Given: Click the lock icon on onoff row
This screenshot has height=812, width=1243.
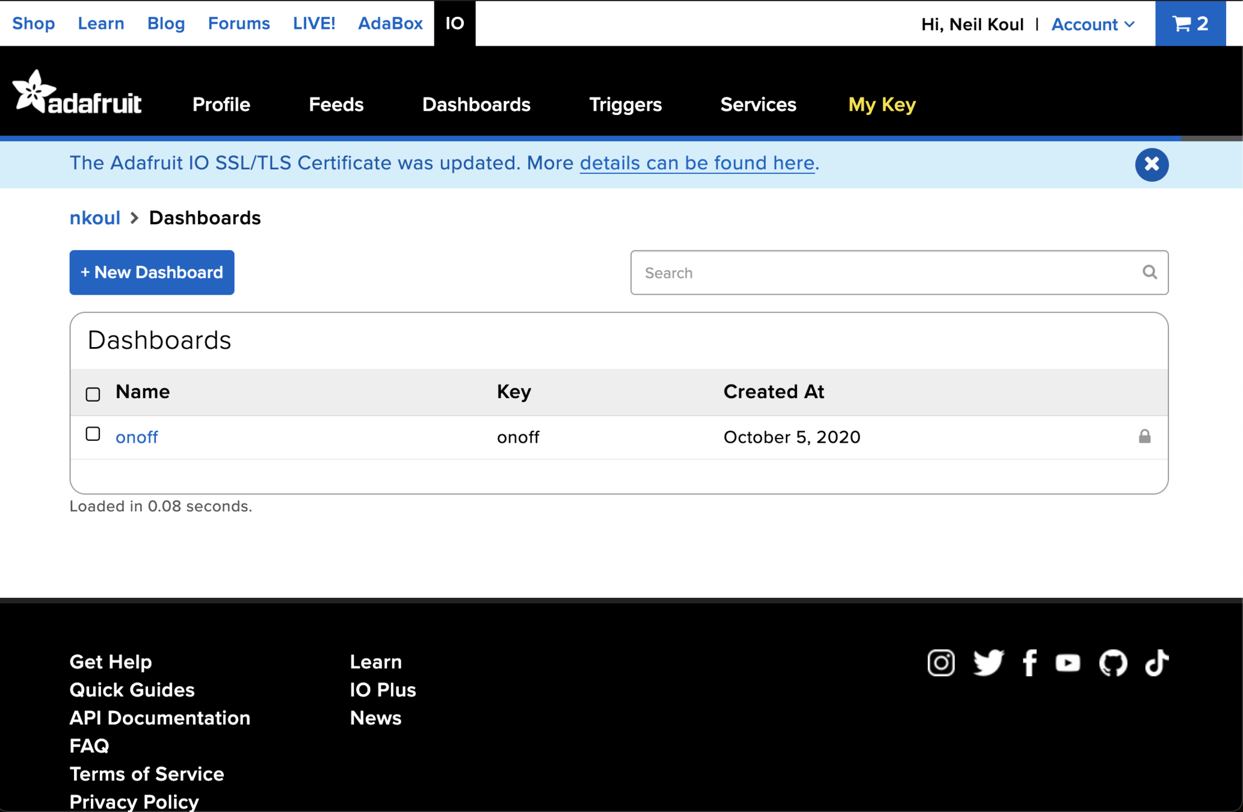Looking at the screenshot, I should click(x=1144, y=436).
